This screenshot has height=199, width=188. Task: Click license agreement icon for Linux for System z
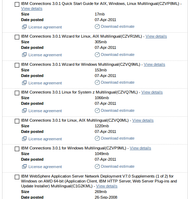(x=24, y=110)
